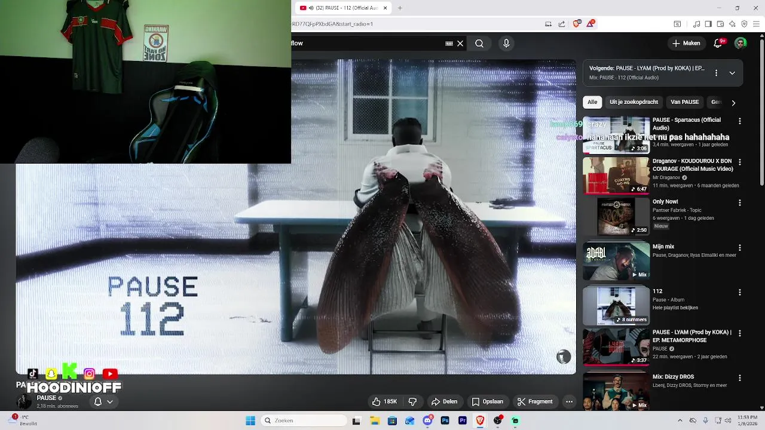Image resolution: width=765 pixels, height=430 pixels.
Task: Click the taskbar Zoeken search box
Action: tap(302, 420)
